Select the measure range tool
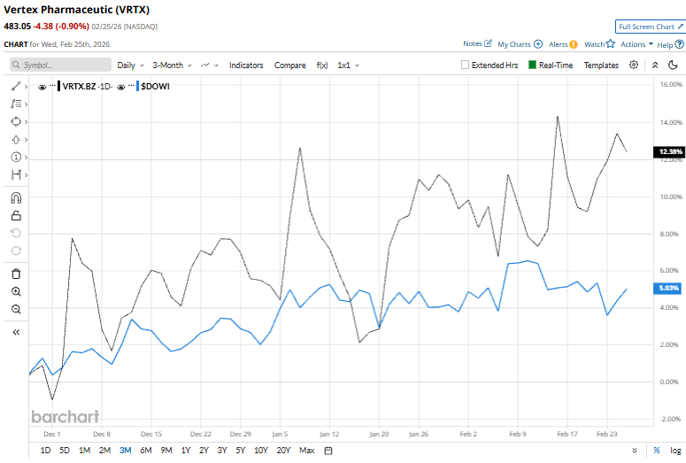This screenshot has width=686, height=463. tap(16, 175)
